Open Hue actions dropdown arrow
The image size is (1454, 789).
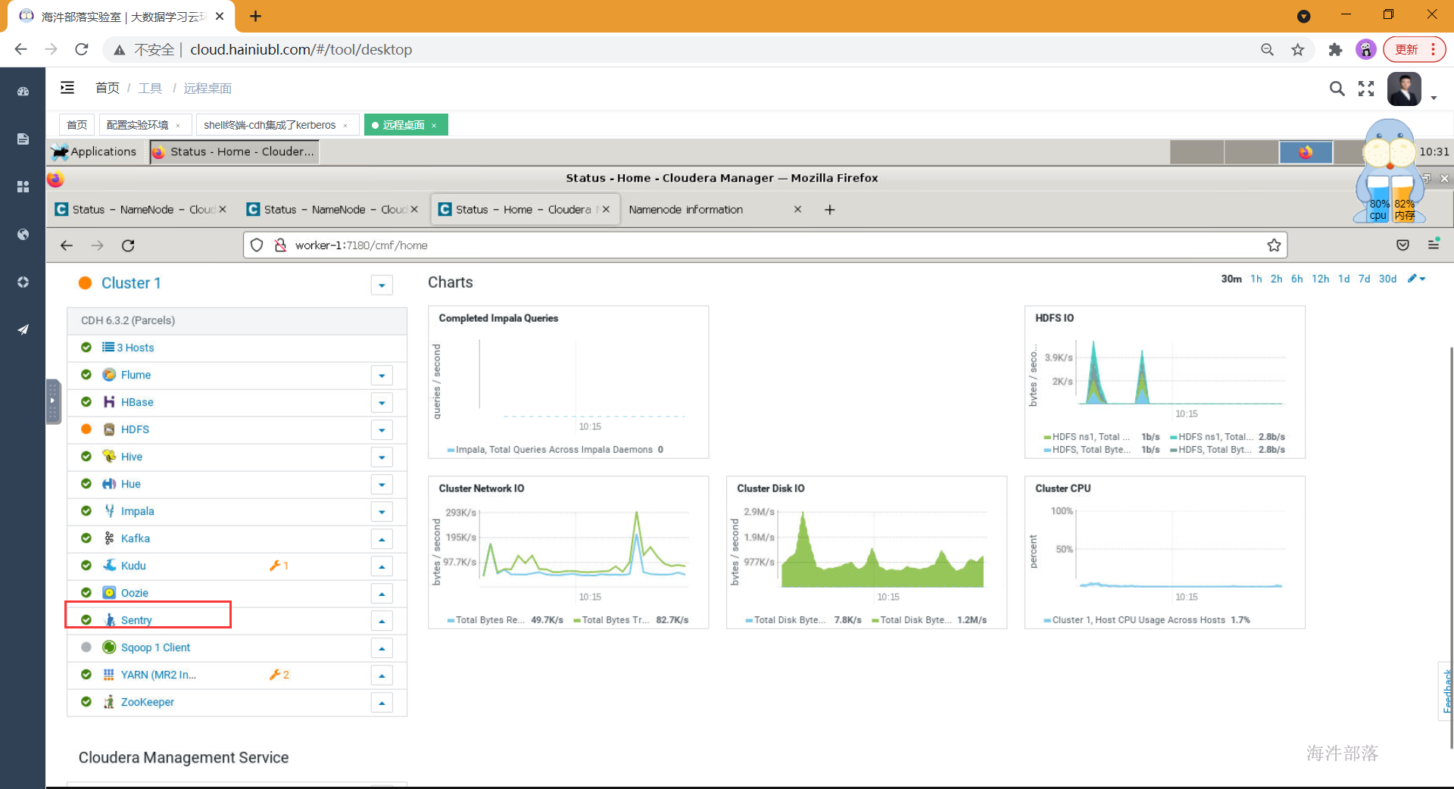click(x=382, y=485)
